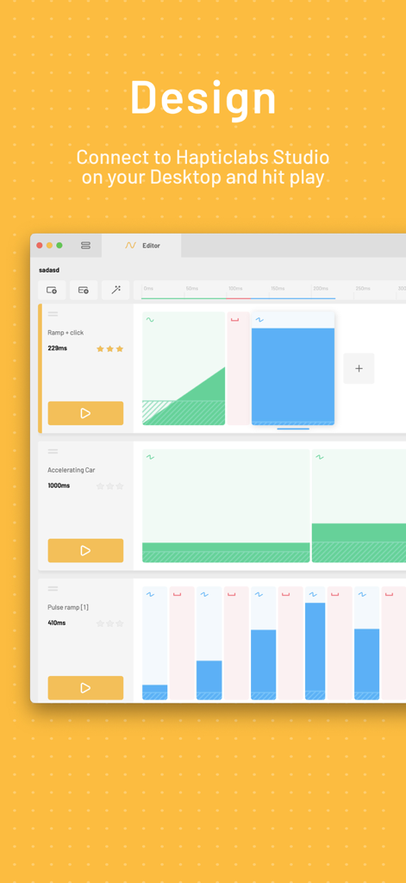
Task: Select the pink pause block in Ramp + click
Action: click(238, 368)
